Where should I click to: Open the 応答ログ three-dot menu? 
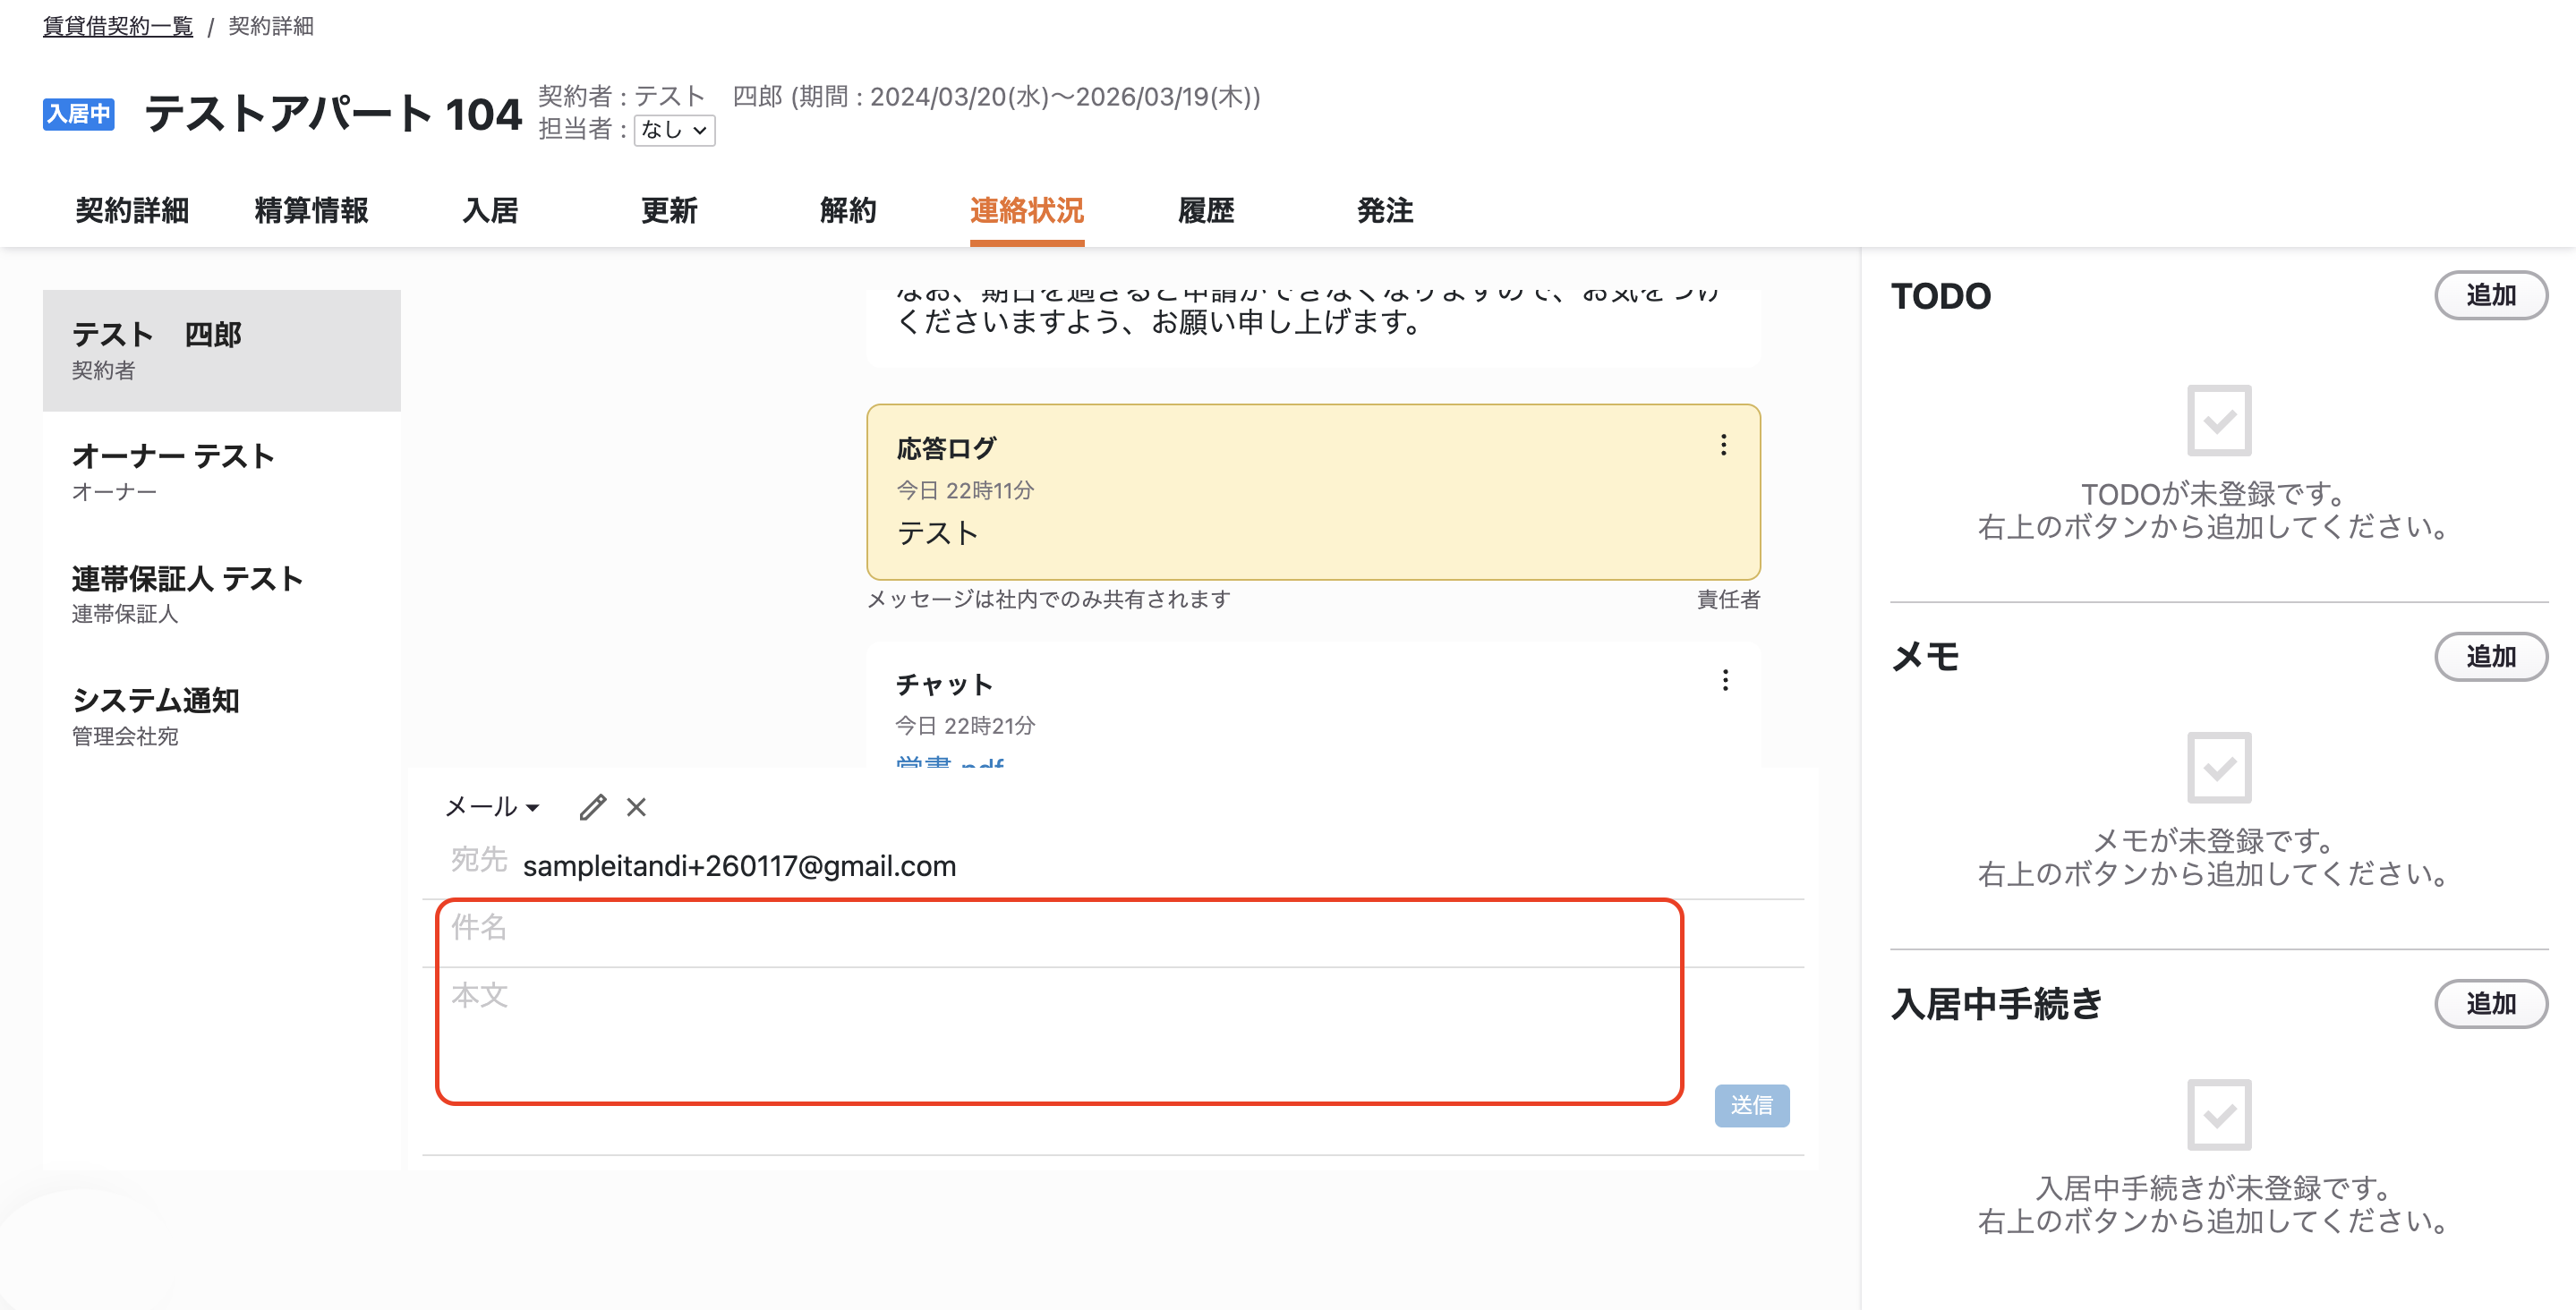(1723, 445)
